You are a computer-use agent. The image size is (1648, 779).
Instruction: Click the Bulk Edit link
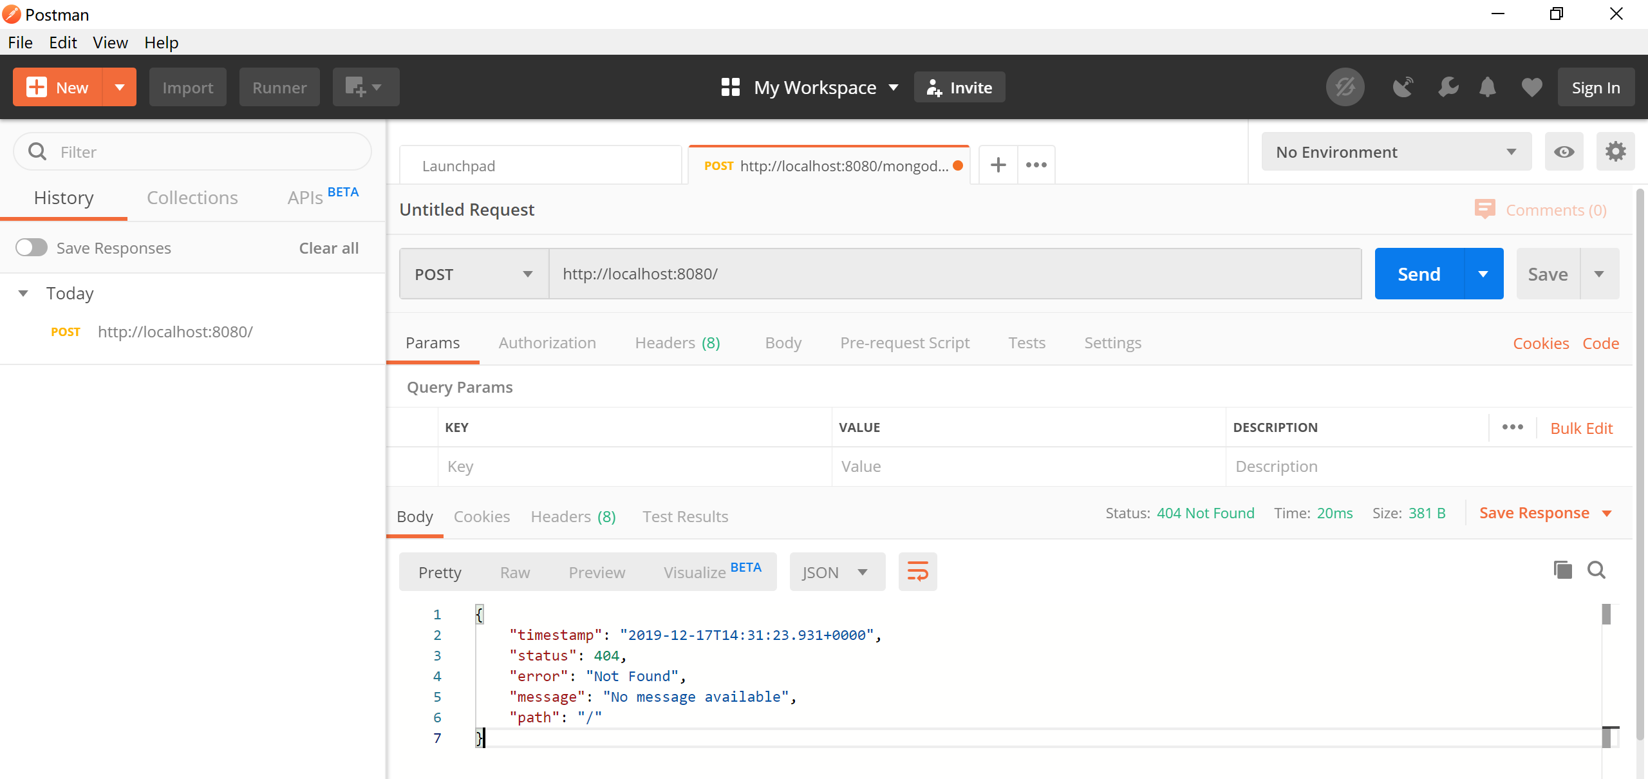[x=1581, y=428]
